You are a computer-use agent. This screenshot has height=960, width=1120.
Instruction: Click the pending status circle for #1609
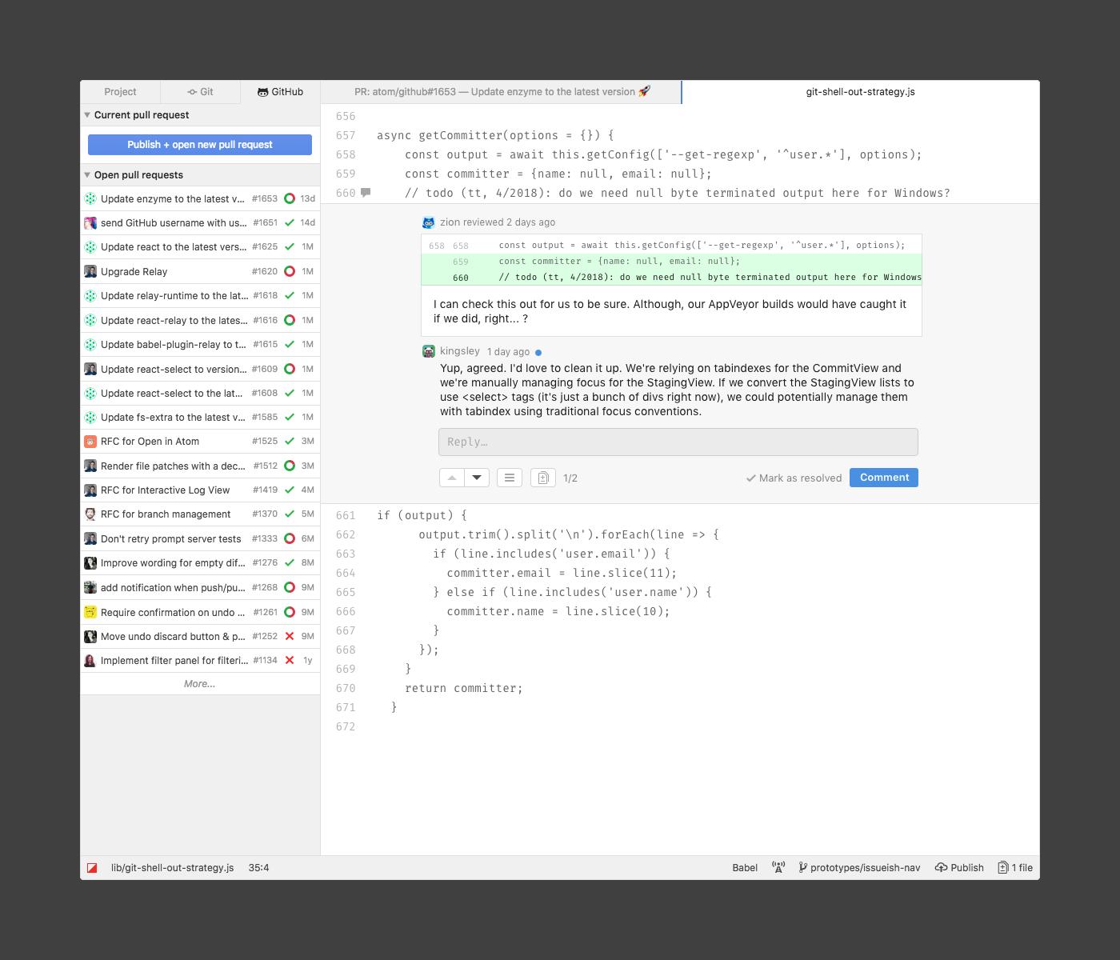pos(290,369)
